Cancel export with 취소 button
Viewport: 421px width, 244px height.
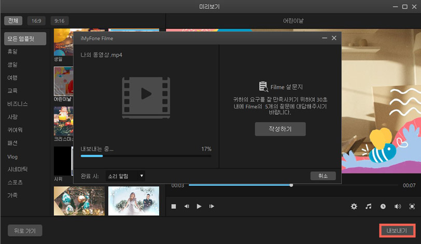[x=323, y=176]
